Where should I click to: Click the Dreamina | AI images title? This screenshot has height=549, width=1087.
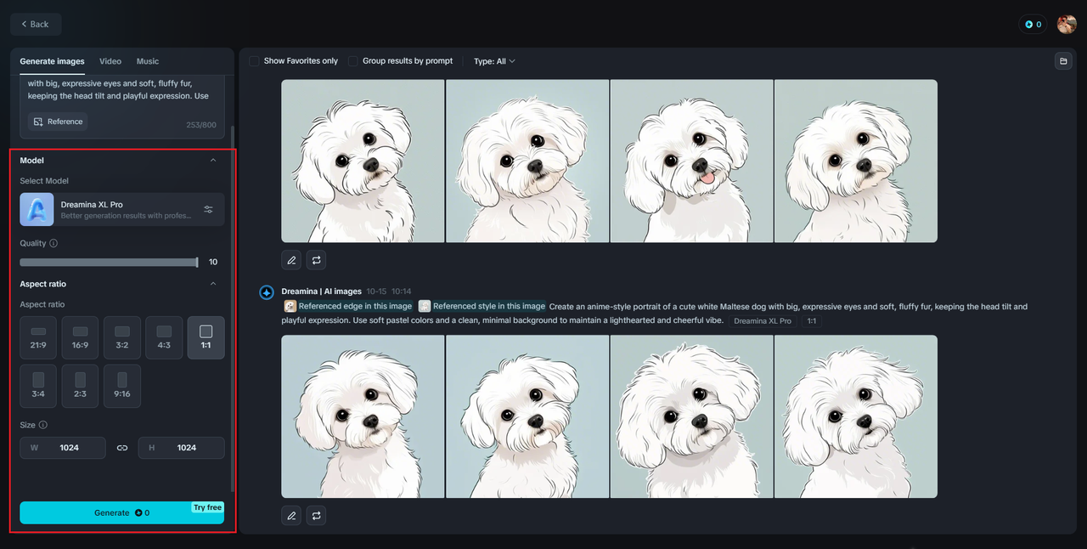(x=322, y=291)
